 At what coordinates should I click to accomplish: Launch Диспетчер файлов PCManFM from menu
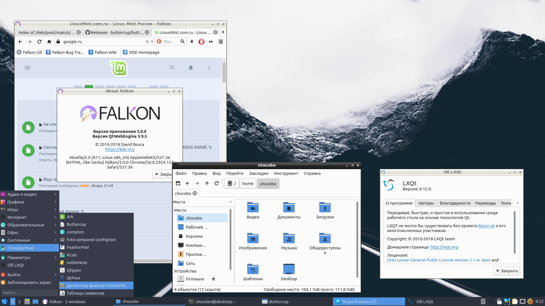[96, 286]
